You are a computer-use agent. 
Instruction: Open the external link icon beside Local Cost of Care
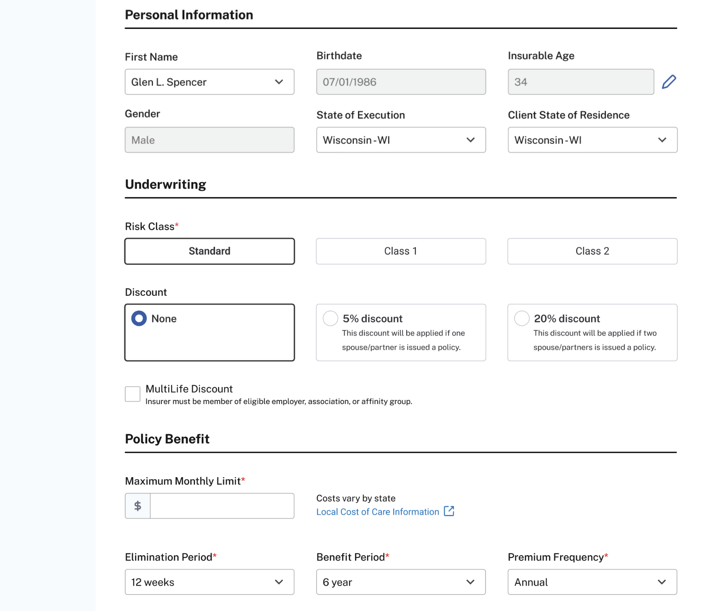point(449,511)
